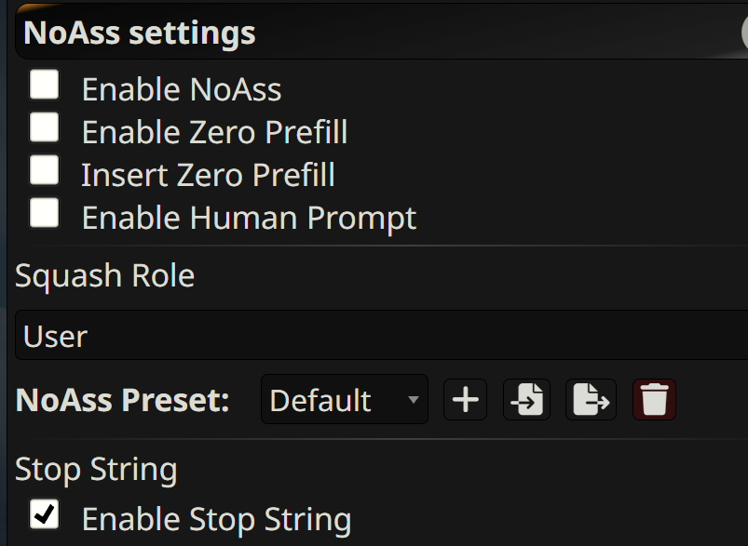Click the 'Enable NoAss' label text
This screenshot has height=546, width=748.
point(182,89)
